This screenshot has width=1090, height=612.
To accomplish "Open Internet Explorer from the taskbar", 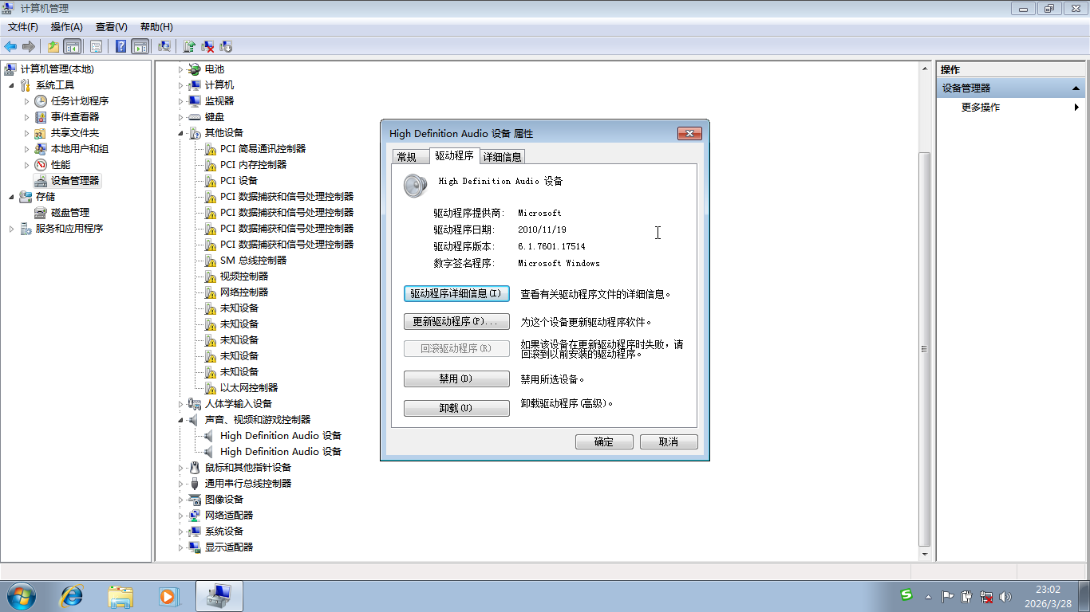I will [72, 596].
